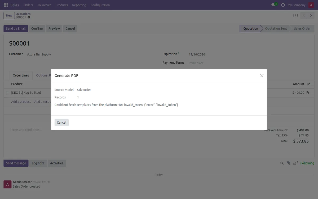Open the column settings icon beside Amount
Image resolution: width=318 pixels, height=199 pixels.
[308, 84]
